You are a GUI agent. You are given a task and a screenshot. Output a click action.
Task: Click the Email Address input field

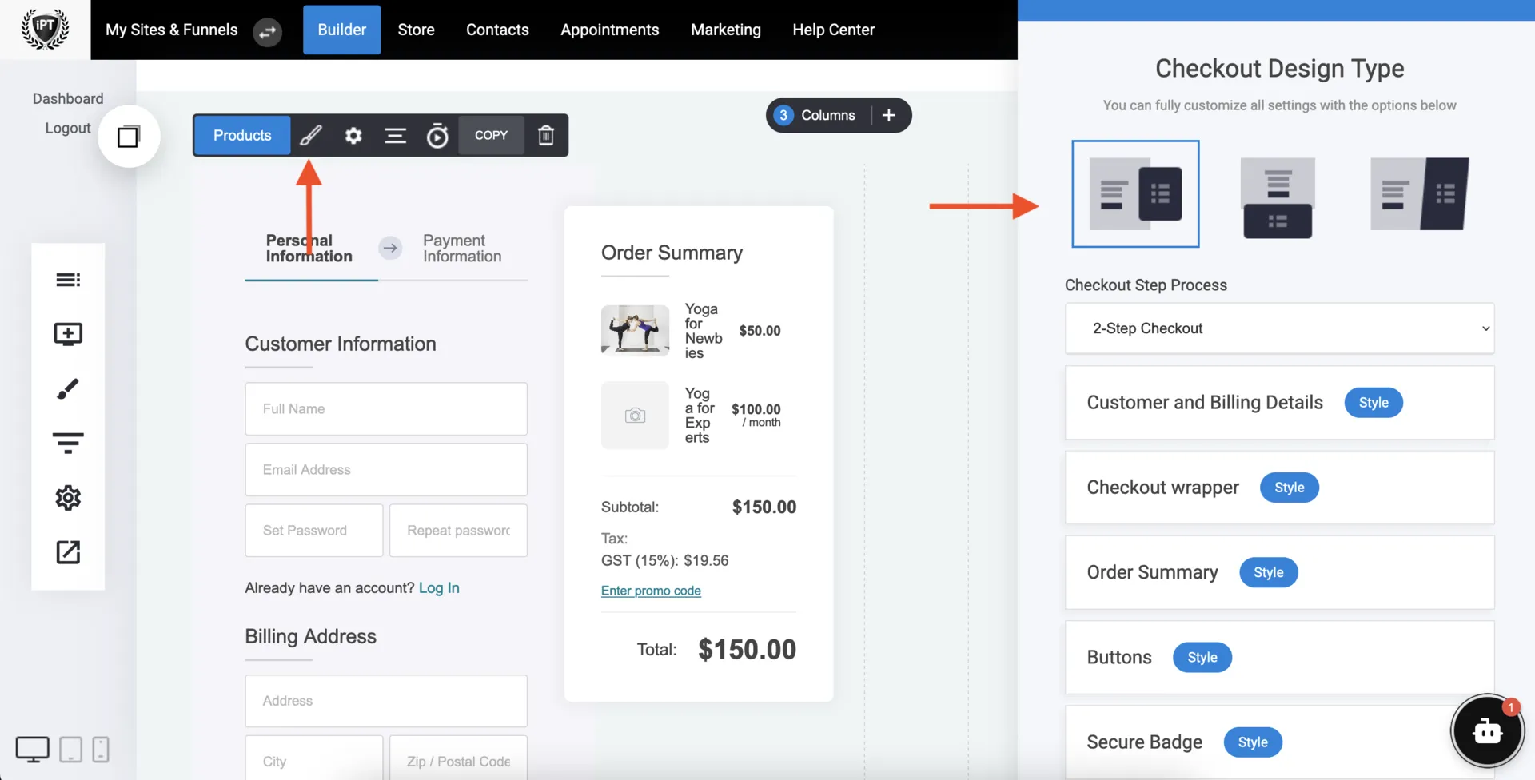coord(386,470)
